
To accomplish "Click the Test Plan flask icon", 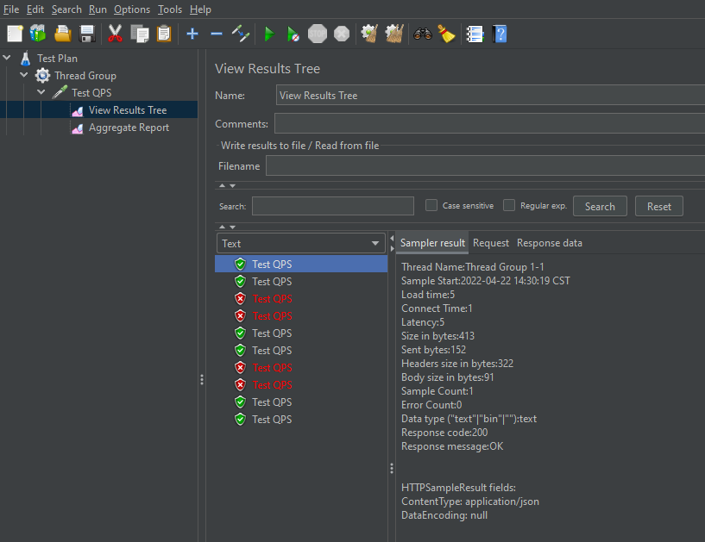I will 26,59.
